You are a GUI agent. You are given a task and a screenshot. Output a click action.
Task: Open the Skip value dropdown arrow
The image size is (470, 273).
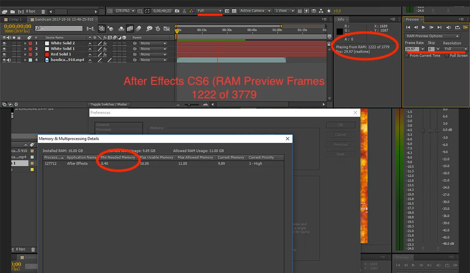pos(438,49)
